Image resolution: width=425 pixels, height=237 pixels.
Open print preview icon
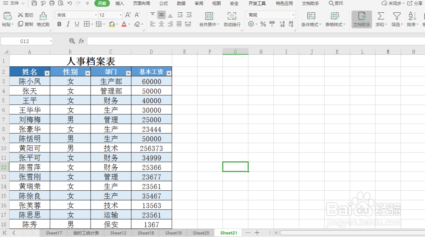(x=61, y=3)
